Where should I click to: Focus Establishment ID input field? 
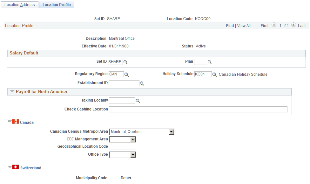124,83
